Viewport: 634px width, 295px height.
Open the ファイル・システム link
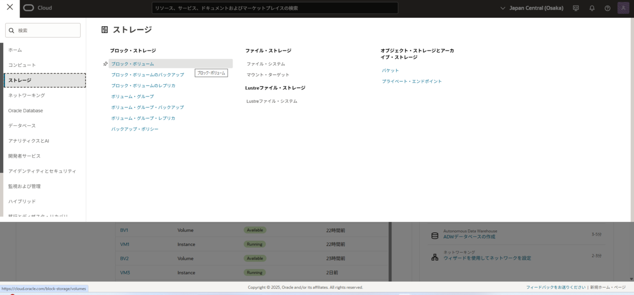[x=266, y=64]
